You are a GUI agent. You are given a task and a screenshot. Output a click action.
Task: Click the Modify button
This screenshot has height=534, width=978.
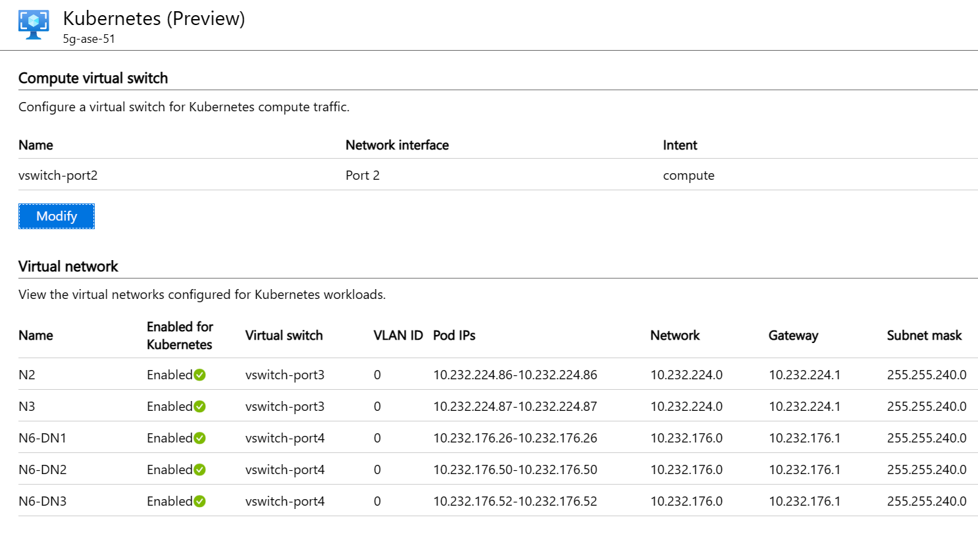point(57,216)
